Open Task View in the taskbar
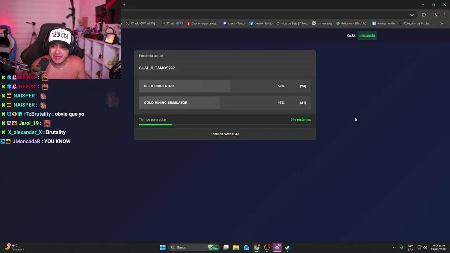 pyautogui.click(x=226, y=247)
